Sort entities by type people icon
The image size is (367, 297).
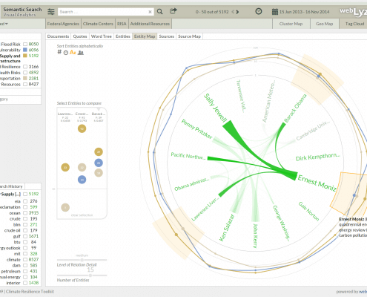coord(81,53)
